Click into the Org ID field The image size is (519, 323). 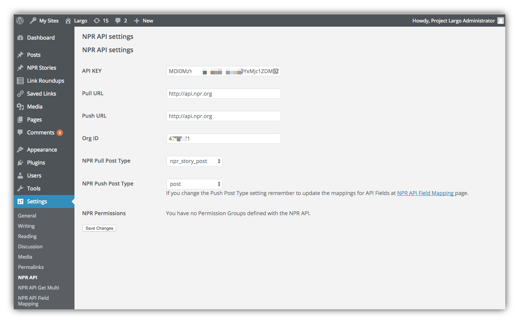(224, 139)
